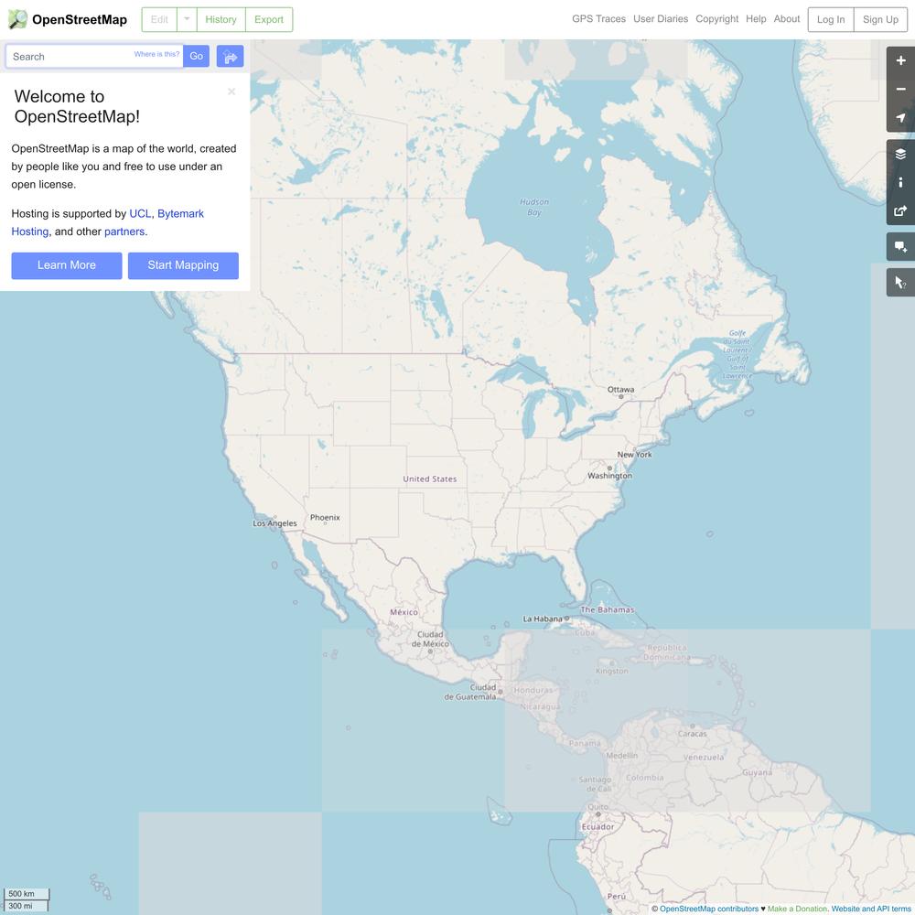Screen dimensions: 915x915
Task: Click the Honduras map label
Action: [533, 690]
